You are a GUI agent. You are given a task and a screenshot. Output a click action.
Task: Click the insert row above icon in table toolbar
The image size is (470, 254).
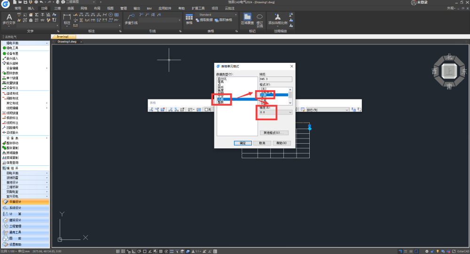coord(151,109)
